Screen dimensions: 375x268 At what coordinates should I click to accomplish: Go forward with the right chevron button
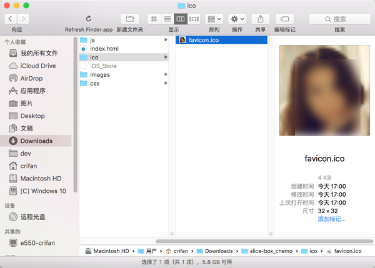(x=23, y=19)
